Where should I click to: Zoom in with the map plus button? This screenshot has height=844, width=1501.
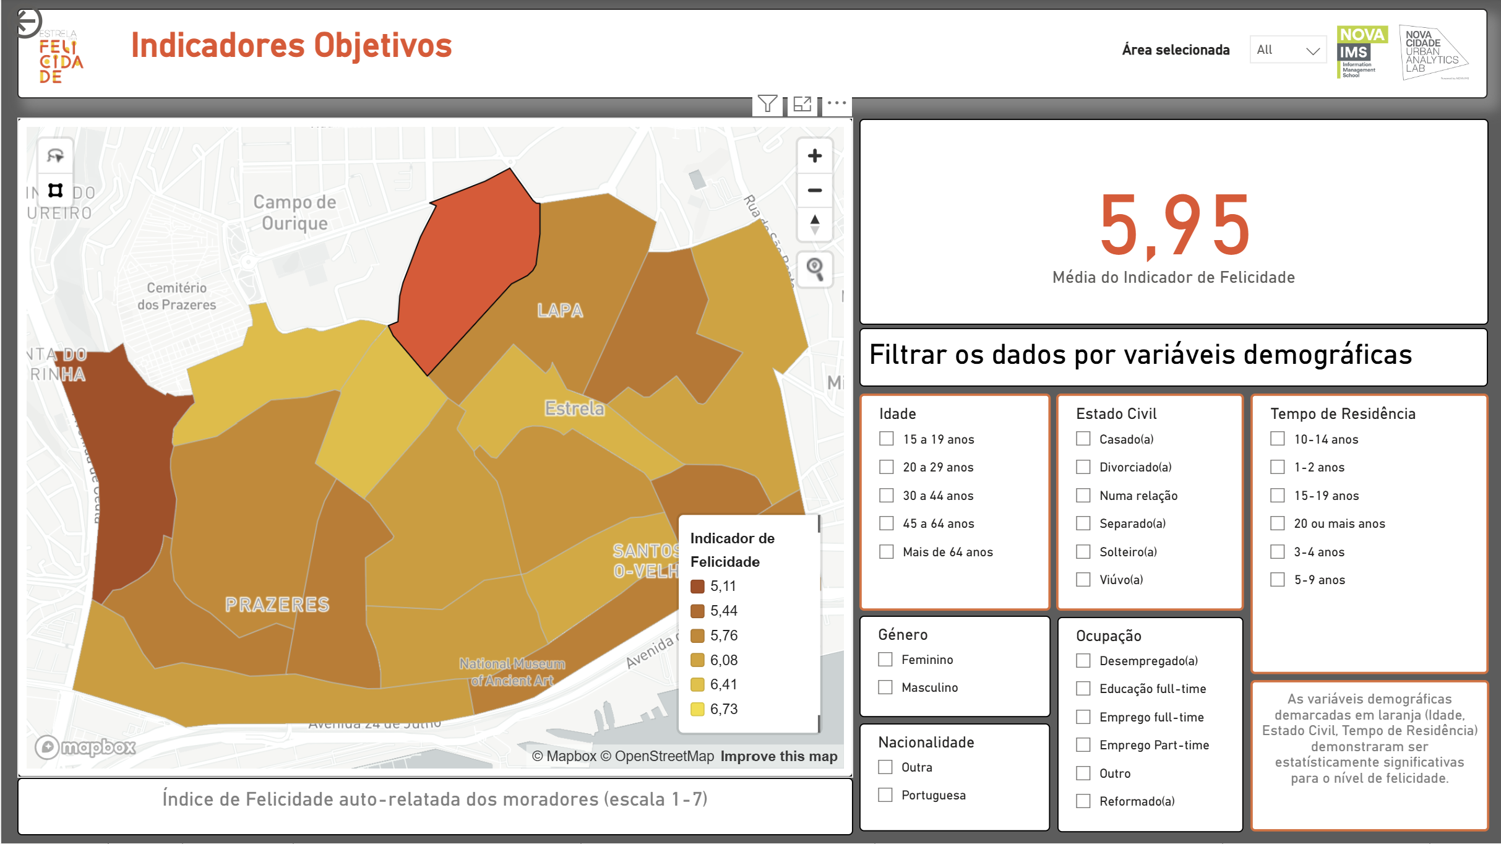(x=815, y=156)
